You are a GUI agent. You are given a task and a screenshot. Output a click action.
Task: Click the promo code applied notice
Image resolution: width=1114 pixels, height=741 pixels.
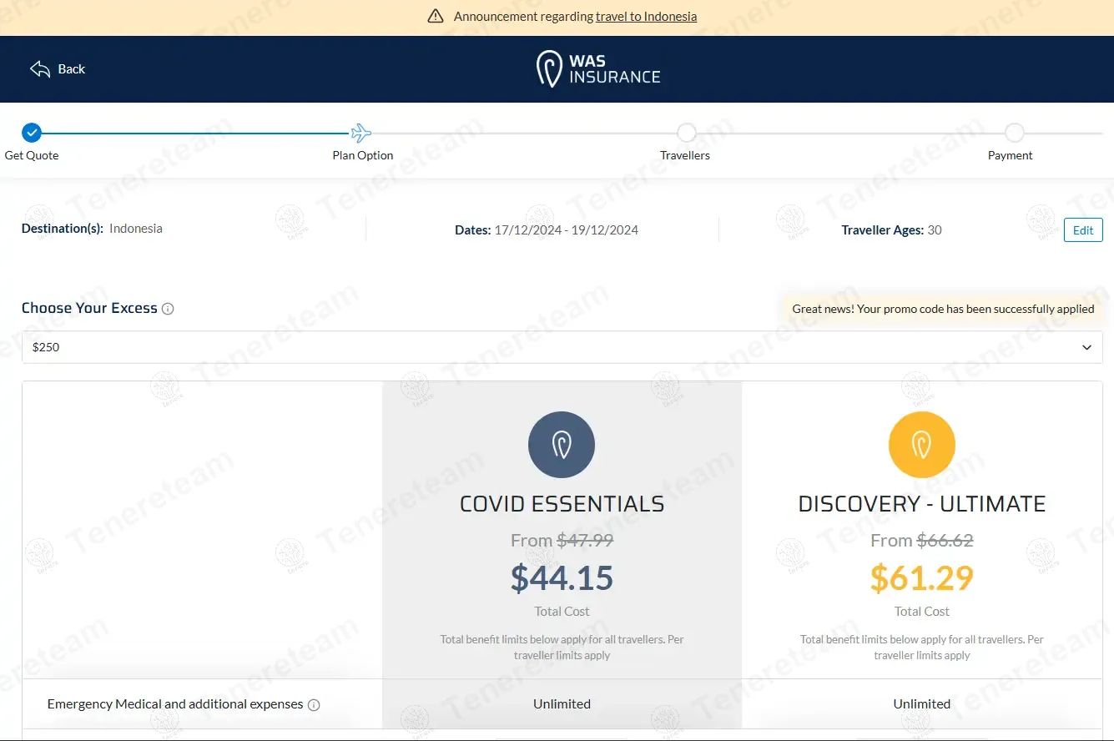click(943, 309)
